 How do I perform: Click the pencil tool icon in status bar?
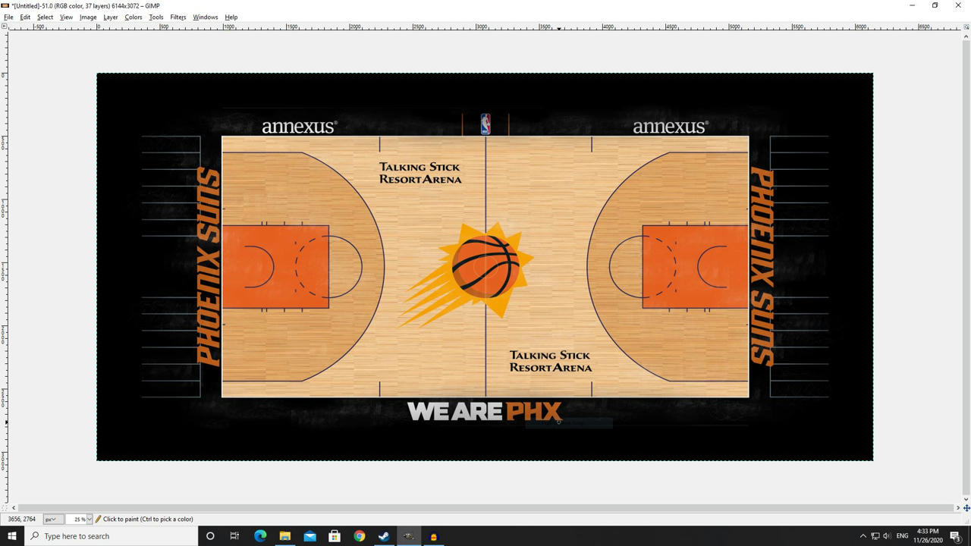[98, 519]
